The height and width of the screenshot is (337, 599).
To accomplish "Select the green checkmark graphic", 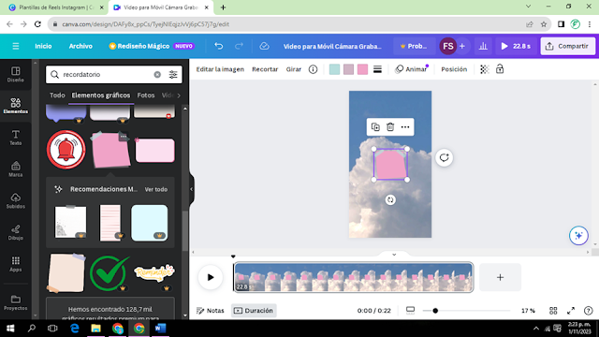I will (110, 273).
